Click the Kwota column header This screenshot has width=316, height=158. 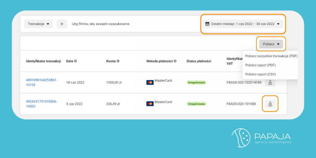(x=111, y=61)
